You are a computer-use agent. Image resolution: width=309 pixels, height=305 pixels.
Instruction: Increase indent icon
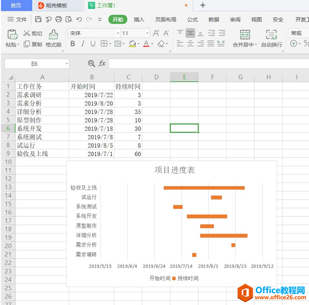coord(222,33)
